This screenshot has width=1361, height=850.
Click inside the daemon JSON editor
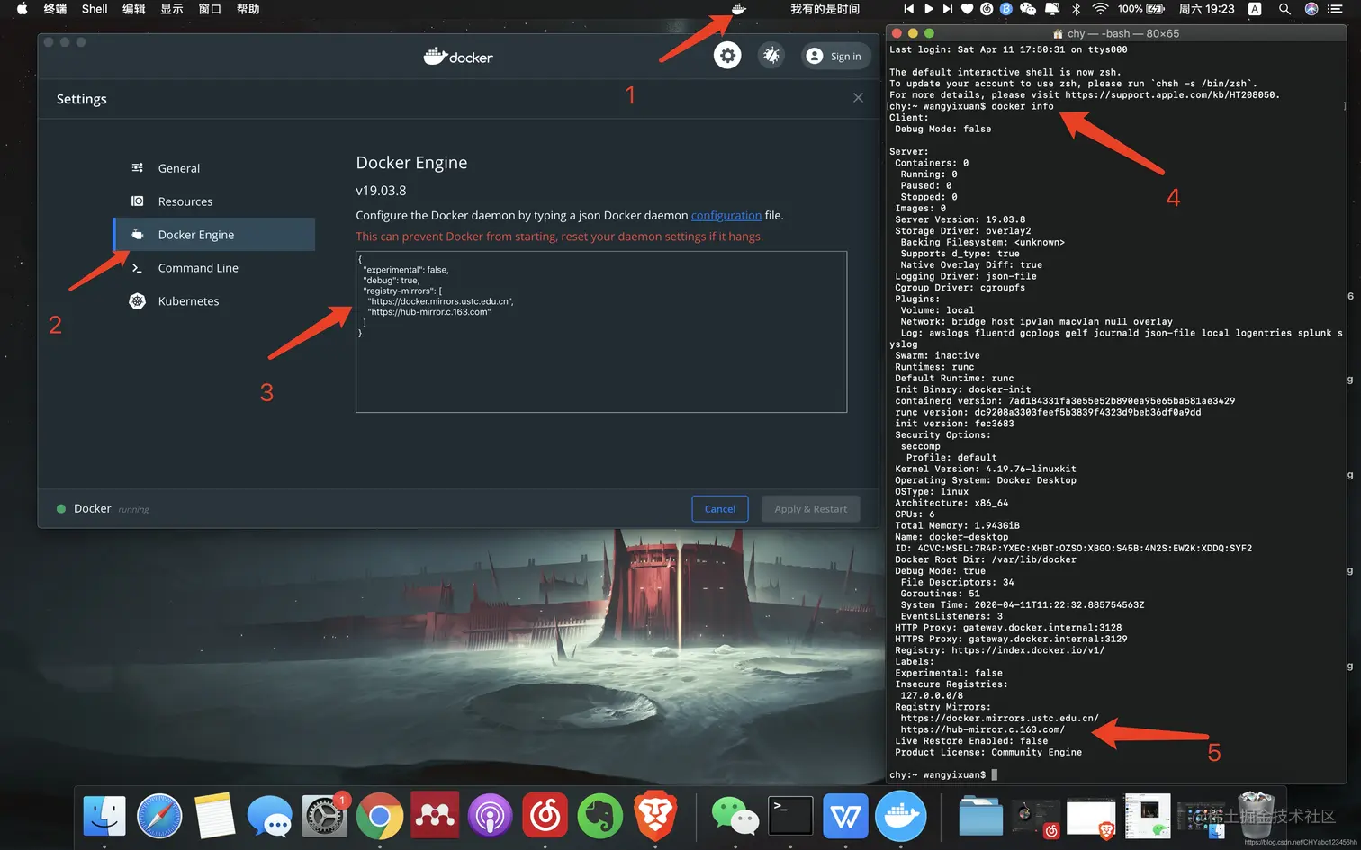[x=601, y=332]
